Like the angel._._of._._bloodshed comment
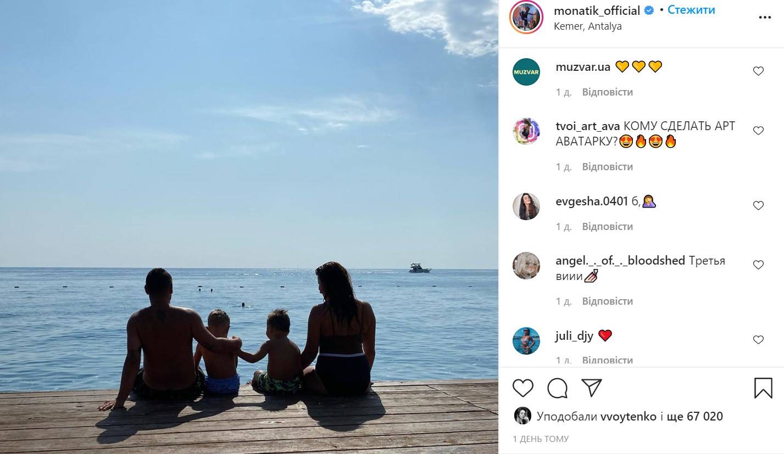This screenshot has height=454, width=784. (758, 265)
